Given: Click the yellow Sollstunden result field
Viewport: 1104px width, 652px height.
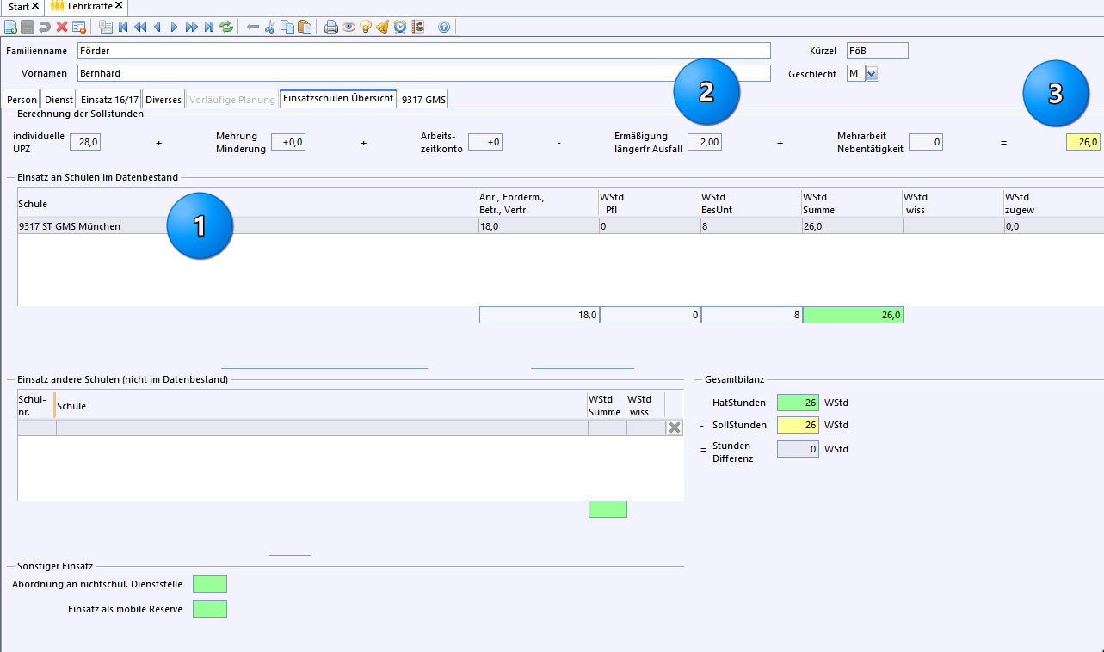Looking at the screenshot, I should point(1082,142).
